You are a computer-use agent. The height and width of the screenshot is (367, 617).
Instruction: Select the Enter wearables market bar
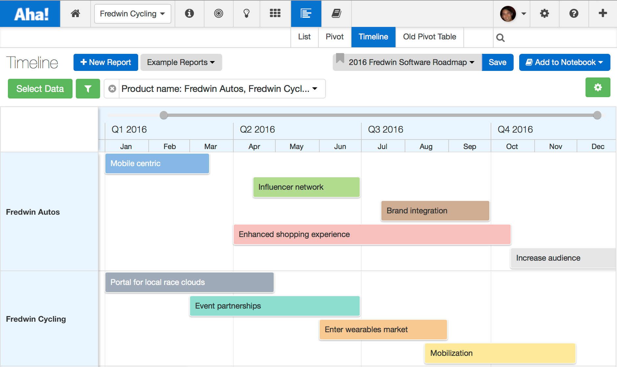[x=383, y=330]
